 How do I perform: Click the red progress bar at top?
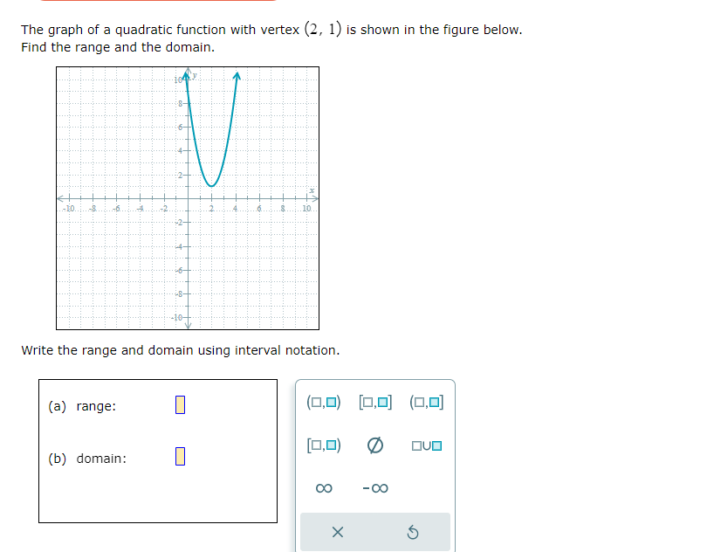point(157,3)
